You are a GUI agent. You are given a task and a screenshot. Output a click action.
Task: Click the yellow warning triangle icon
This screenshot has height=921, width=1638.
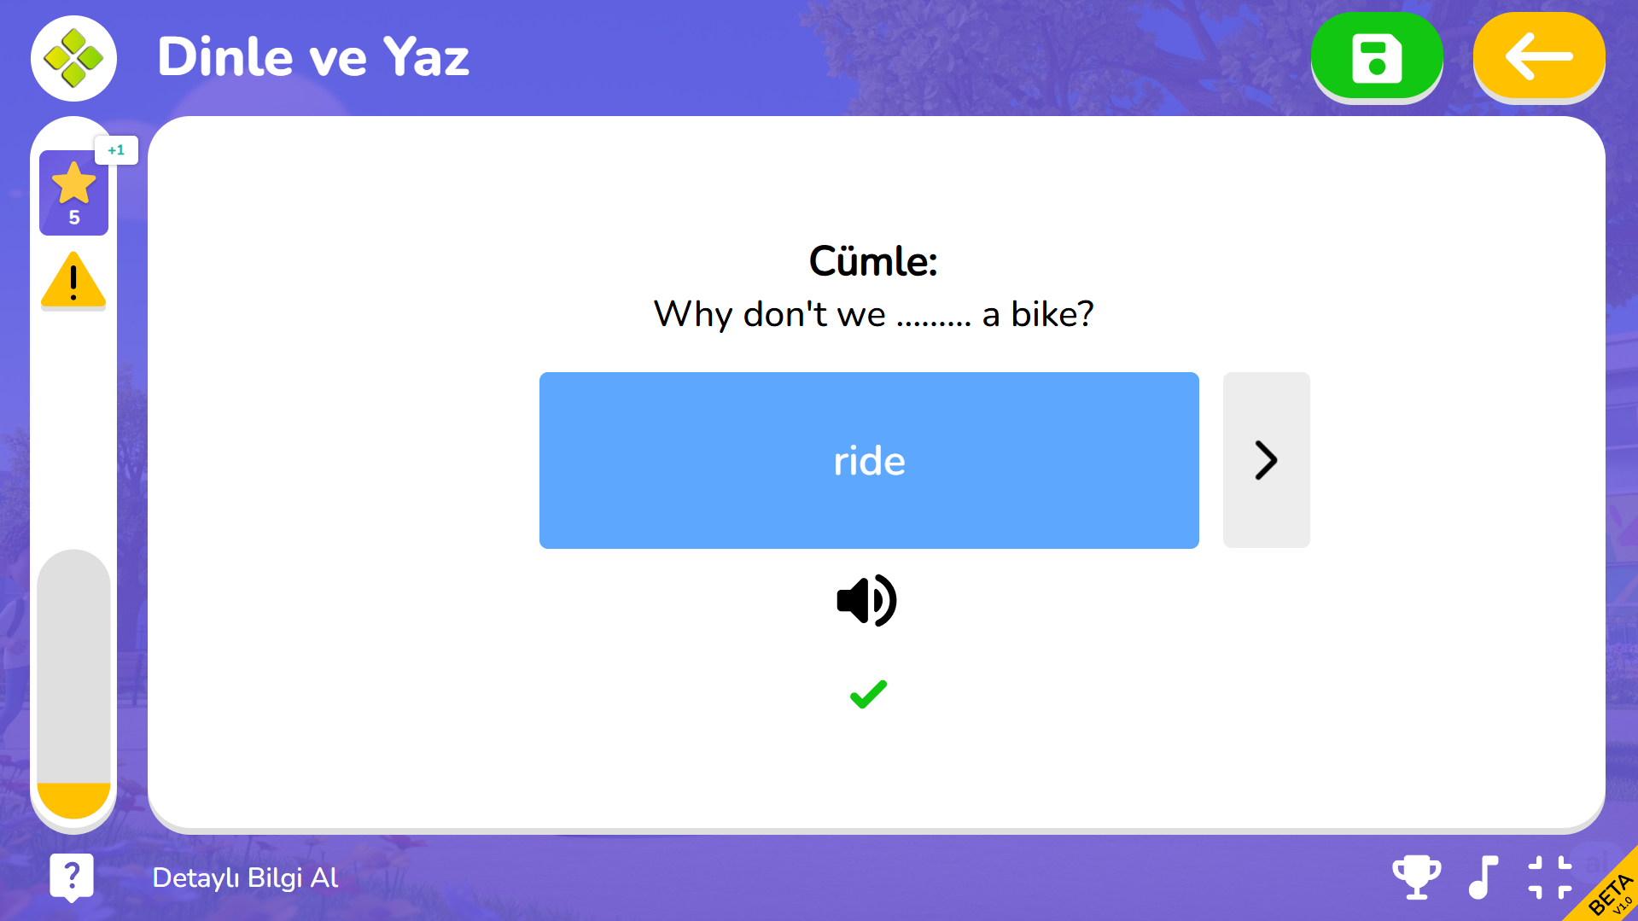pyautogui.click(x=73, y=280)
